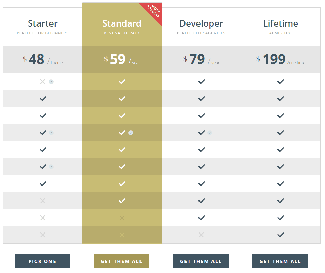Click Get Them All under Developer
325x273 pixels.
[x=201, y=261]
